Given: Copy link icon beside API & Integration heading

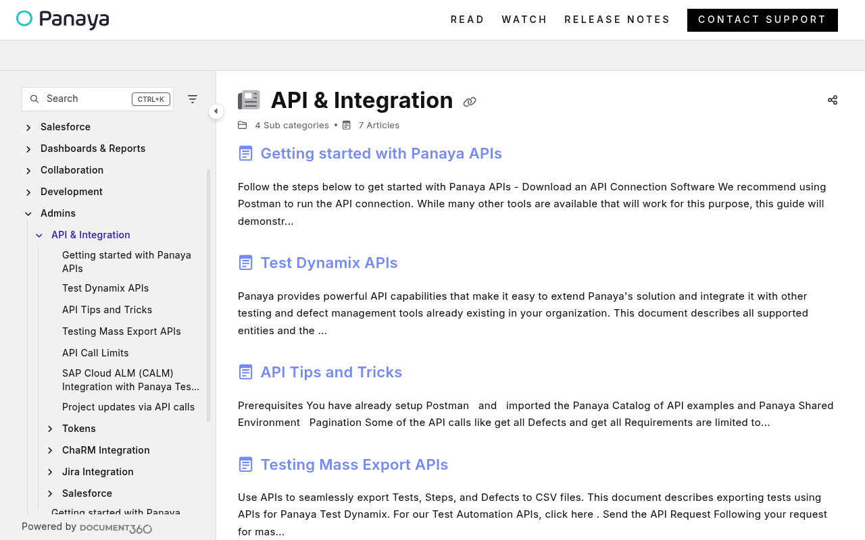Looking at the screenshot, I should [x=470, y=102].
